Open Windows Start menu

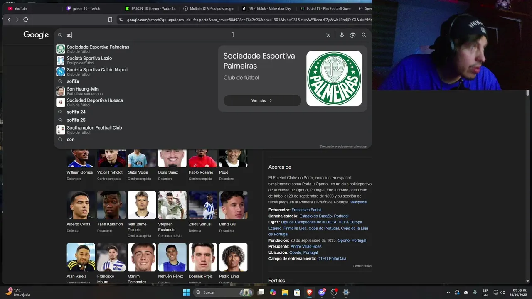pyautogui.click(x=186, y=292)
